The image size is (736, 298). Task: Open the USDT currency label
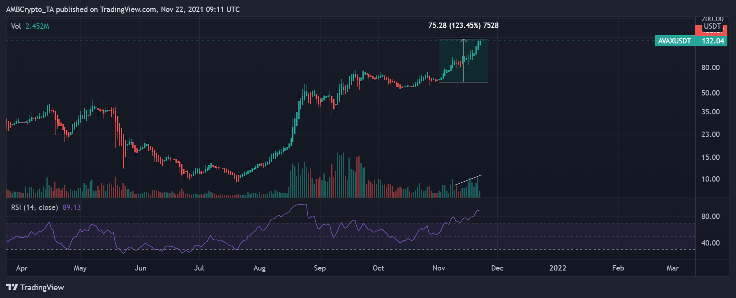(x=712, y=27)
